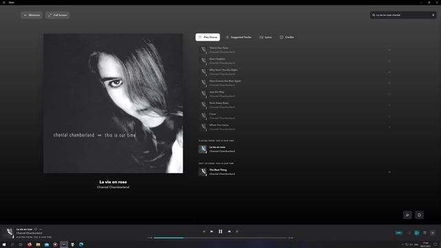
Task: Click the search field containing 'La vie en rose'
Action: point(402,15)
